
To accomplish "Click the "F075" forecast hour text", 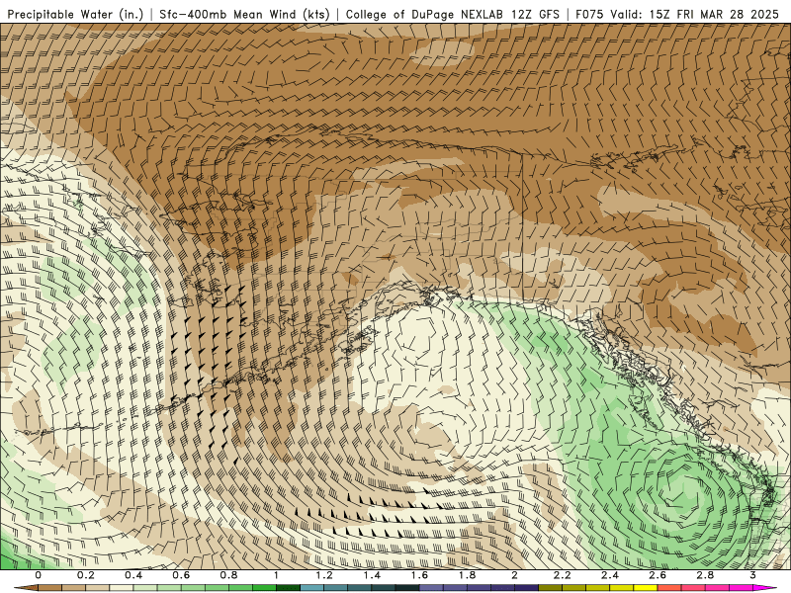I will click(x=590, y=15).
